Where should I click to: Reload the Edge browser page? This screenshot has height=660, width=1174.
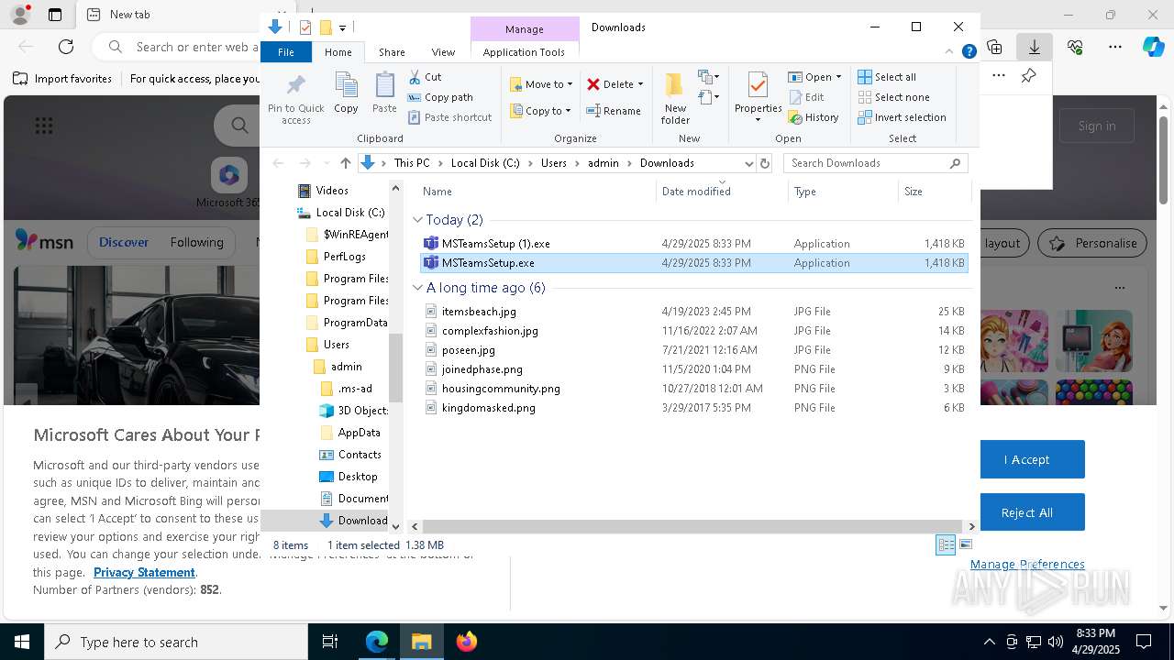[66, 47]
